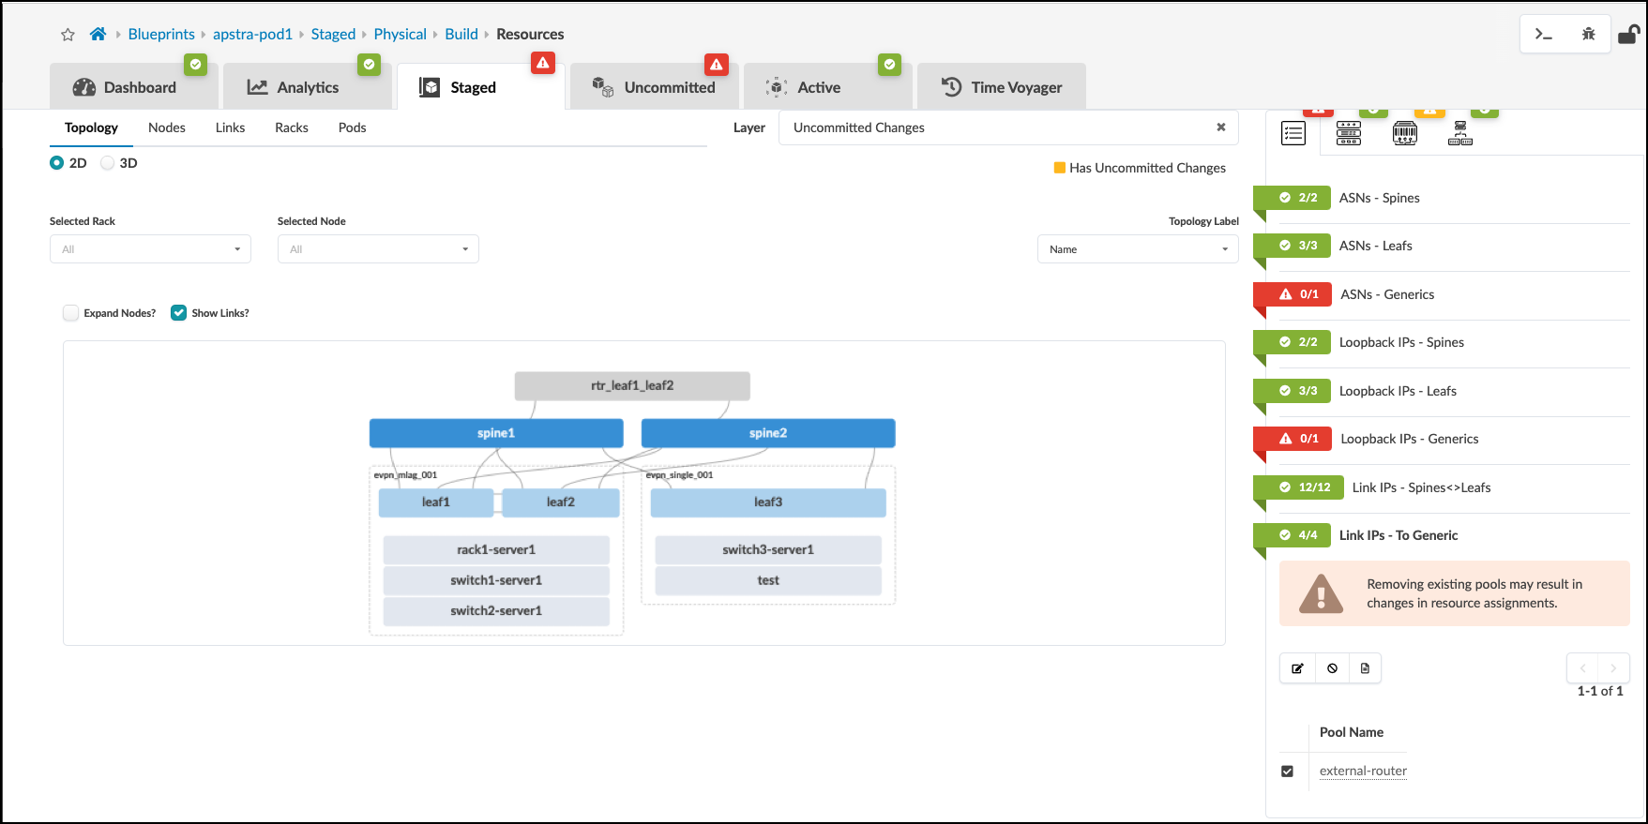
Task: Click the edit pool assignment icon
Action: click(x=1297, y=668)
